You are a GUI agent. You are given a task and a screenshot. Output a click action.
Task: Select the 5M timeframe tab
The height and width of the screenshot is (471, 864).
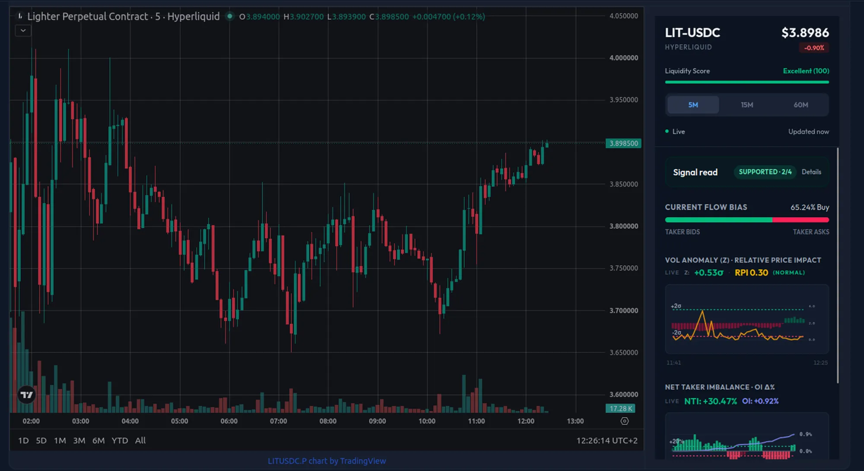pos(693,105)
